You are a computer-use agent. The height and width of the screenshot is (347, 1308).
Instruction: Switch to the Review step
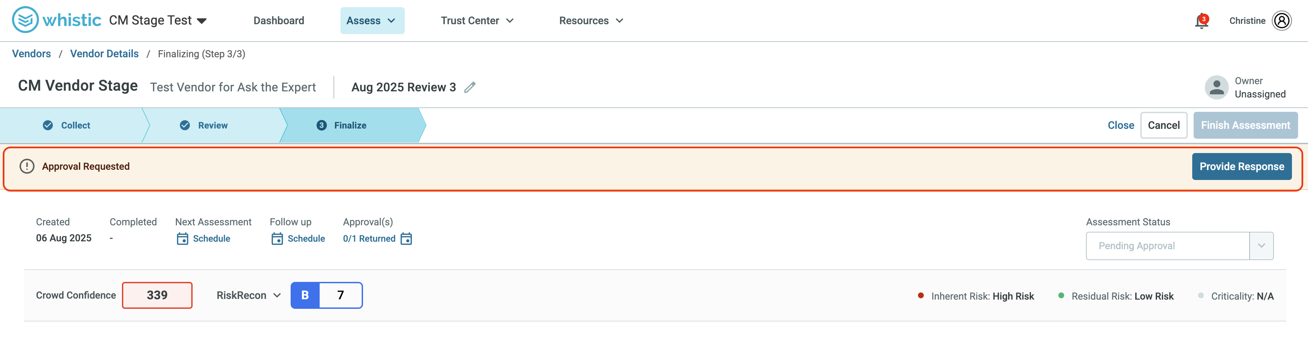[204, 125]
